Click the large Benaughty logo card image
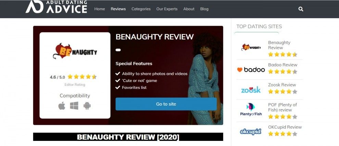Screen dimensions: 339x146 75,51
